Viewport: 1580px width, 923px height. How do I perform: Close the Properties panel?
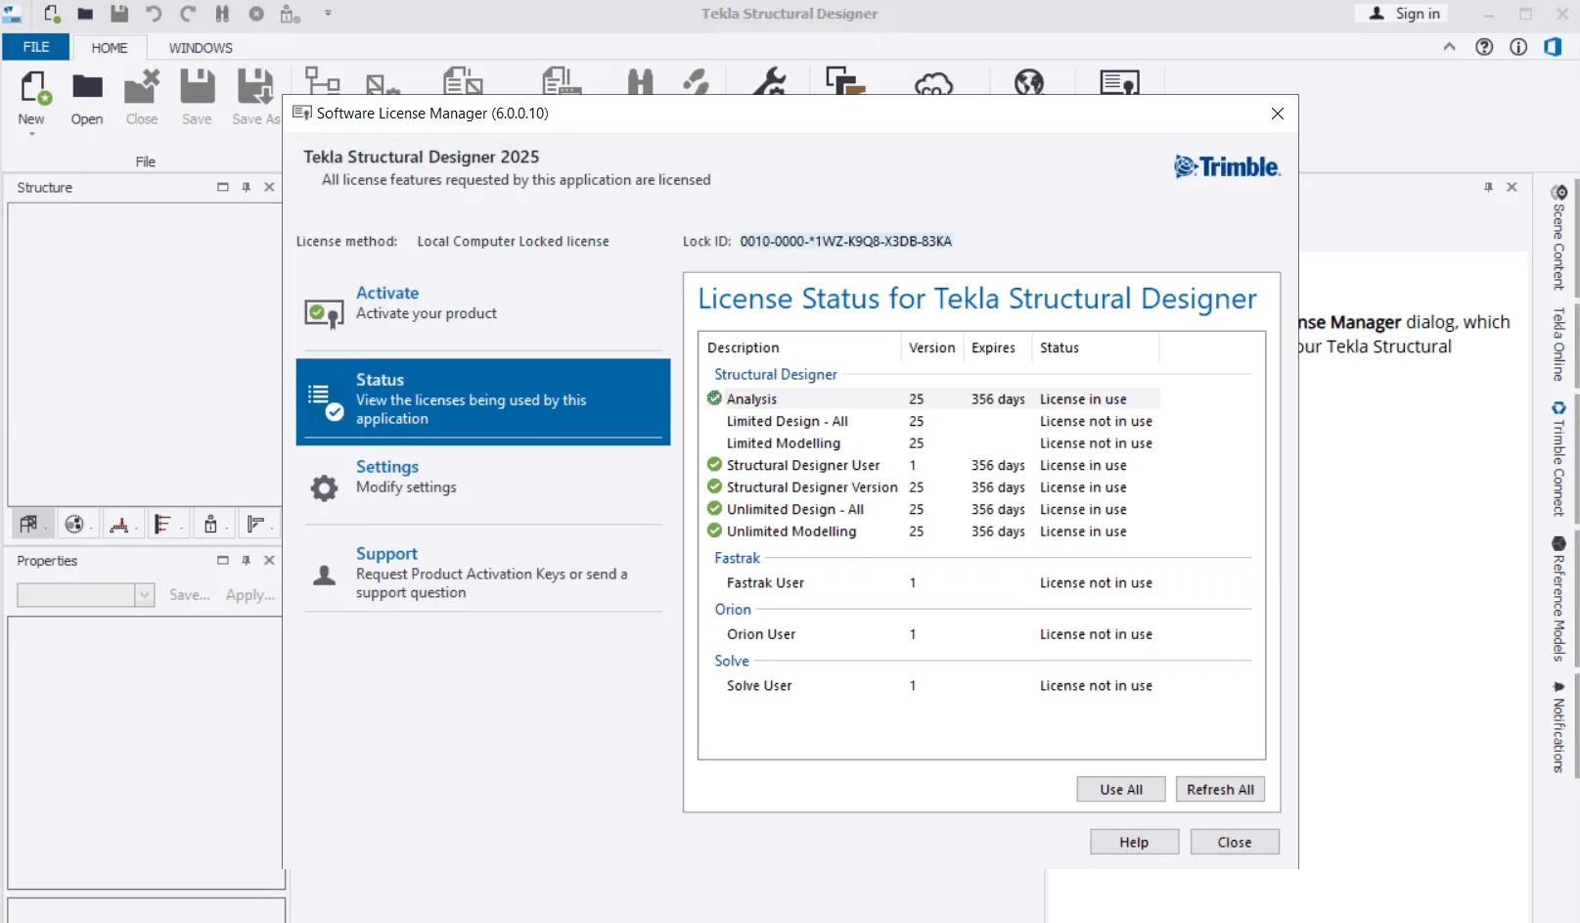point(269,560)
